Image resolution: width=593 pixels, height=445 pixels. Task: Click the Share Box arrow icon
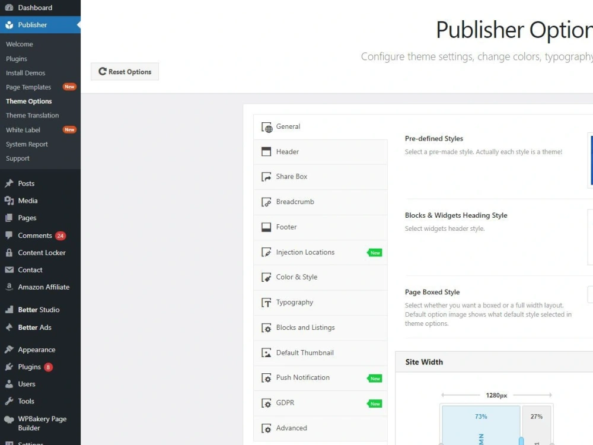(266, 177)
